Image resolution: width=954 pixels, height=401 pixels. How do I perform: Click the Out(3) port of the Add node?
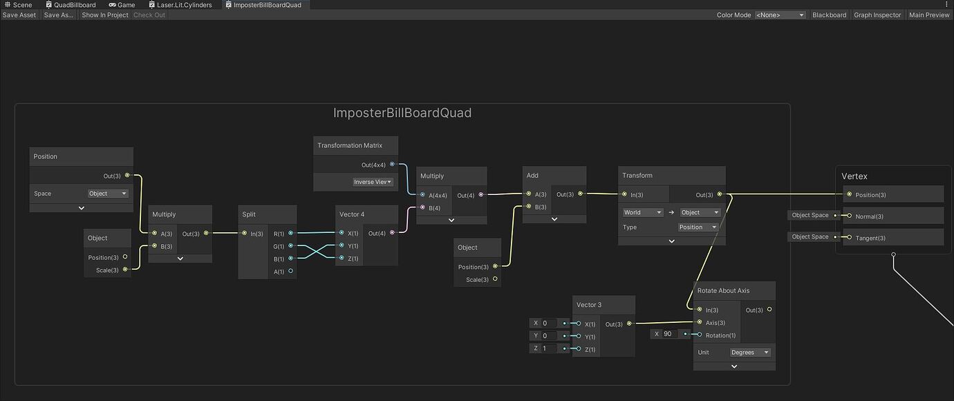coord(580,194)
